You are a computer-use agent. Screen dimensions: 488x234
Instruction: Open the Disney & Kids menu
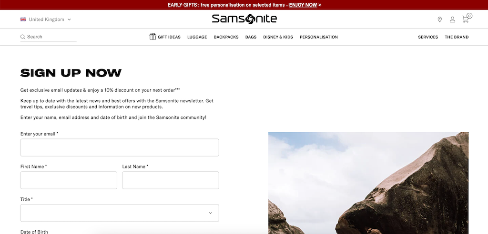coord(278,37)
